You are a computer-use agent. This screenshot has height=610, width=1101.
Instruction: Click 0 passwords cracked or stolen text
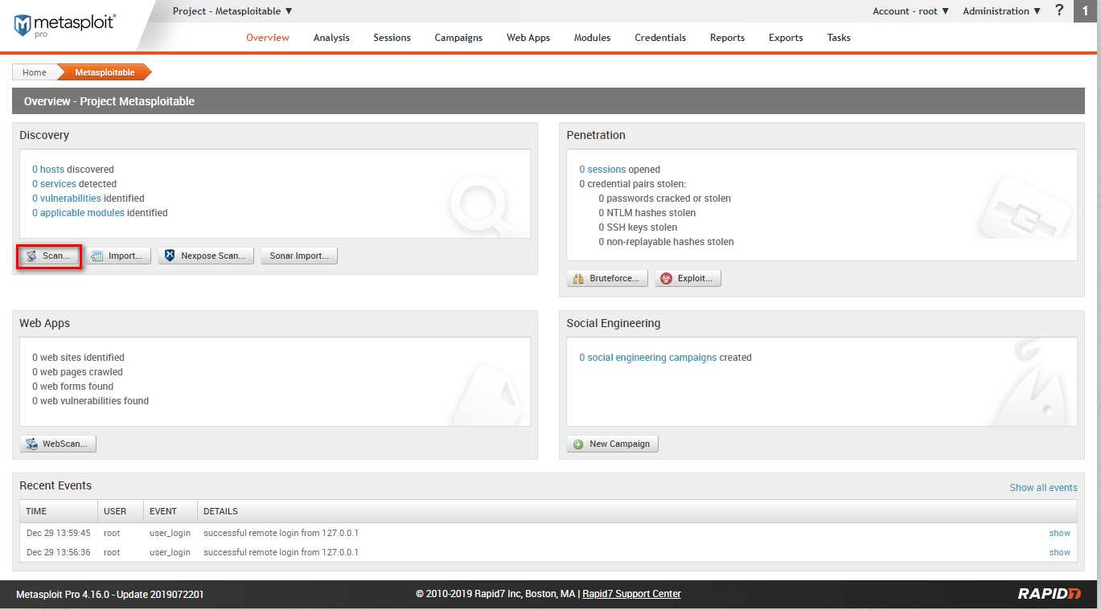coord(664,199)
